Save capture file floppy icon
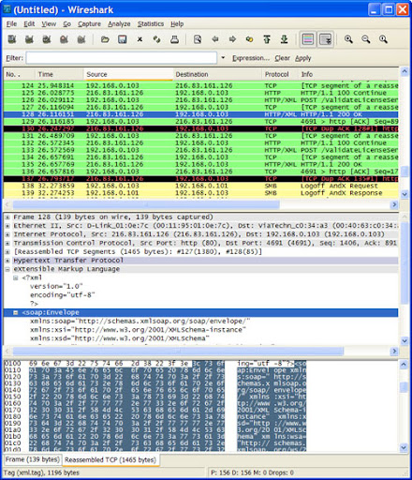The width and height of the screenshot is (412, 480). (123, 39)
